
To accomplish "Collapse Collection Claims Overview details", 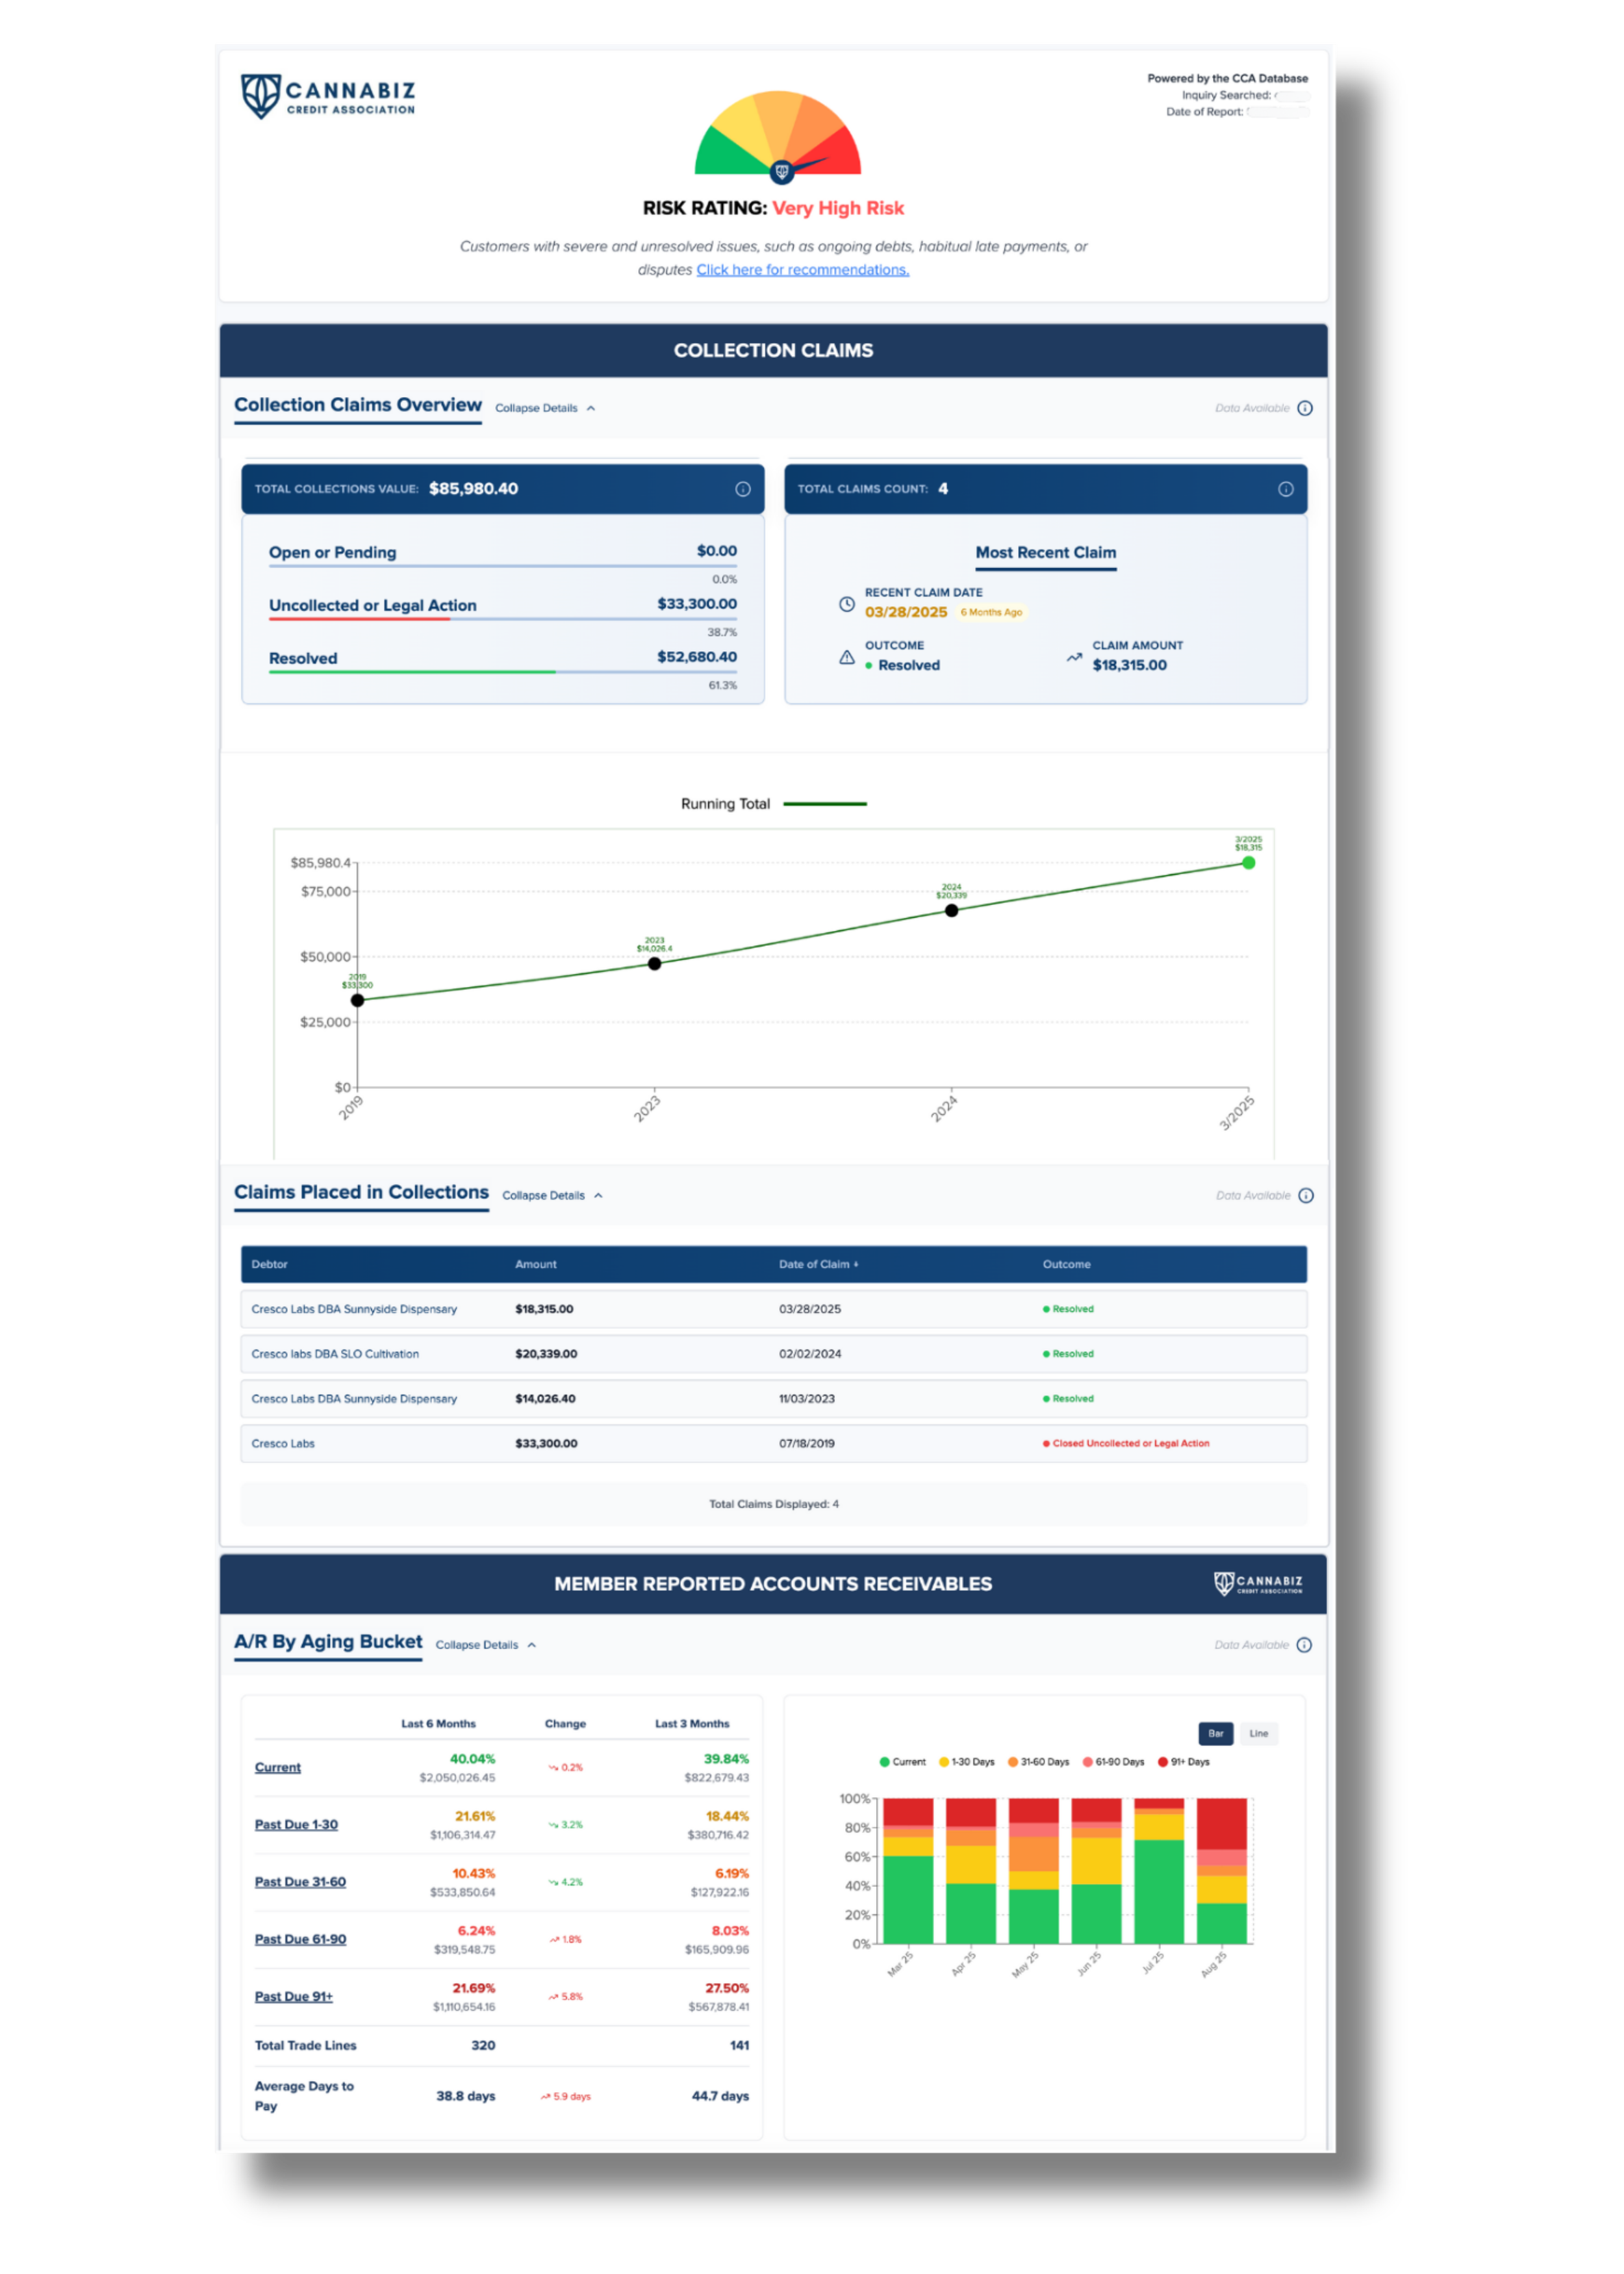I will pos(545,408).
